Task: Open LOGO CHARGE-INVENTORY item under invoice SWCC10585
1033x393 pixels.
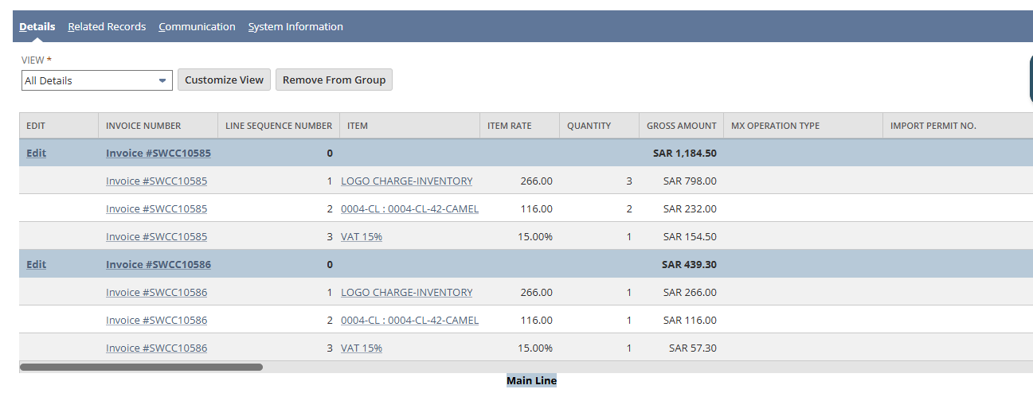Action: (406, 181)
